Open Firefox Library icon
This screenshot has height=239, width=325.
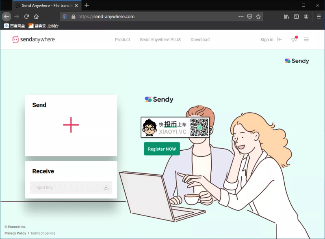286,17
